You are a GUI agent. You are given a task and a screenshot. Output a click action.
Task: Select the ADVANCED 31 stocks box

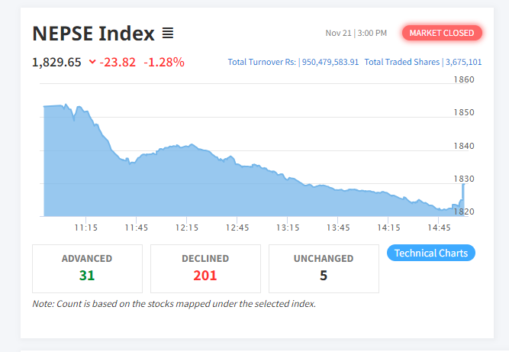coord(87,268)
